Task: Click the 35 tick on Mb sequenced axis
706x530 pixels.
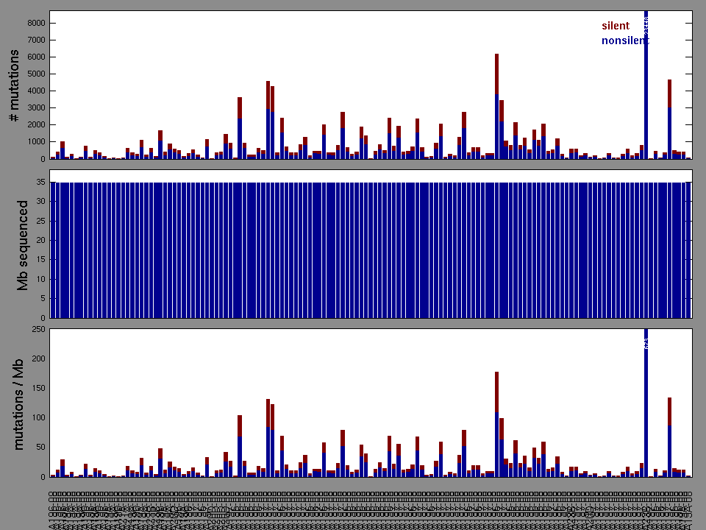Action: pos(41,182)
